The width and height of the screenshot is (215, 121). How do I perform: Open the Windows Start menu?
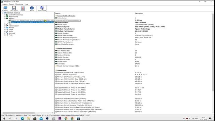(4, 119)
